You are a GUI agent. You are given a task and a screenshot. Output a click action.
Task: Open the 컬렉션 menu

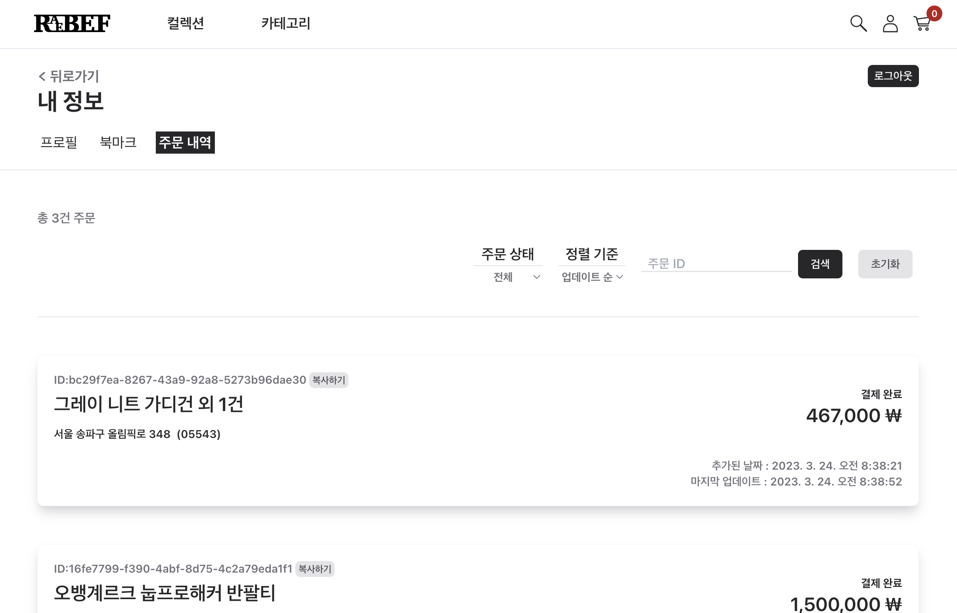point(185,23)
